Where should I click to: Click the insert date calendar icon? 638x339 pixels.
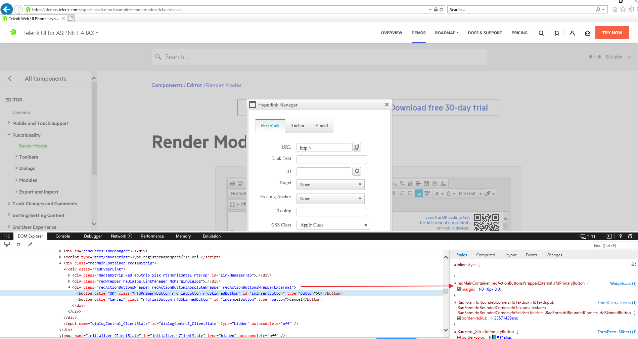pos(426,183)
